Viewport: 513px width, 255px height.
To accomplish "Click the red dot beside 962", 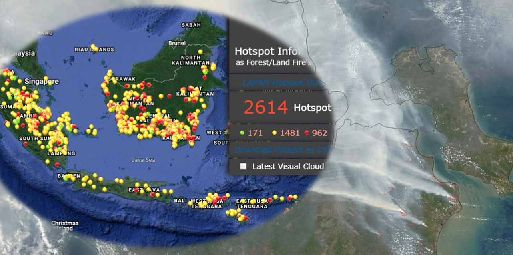I will click(x=306, y=133).
